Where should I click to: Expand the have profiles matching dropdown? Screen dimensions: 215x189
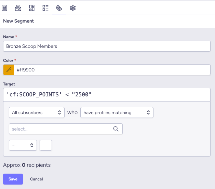117,112
